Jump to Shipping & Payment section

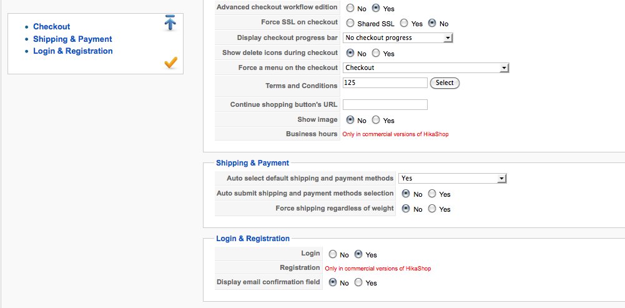[72, 39]
